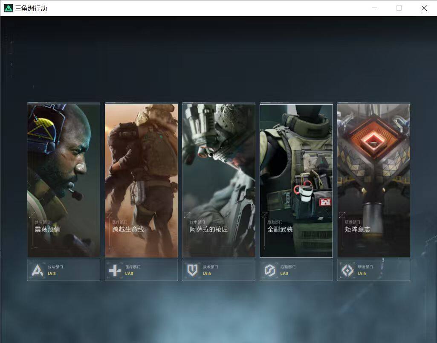Select the card artwork of the man wearing a headset
Image resolution: width=437 pixels, height=343 pixels.
(64, 180)
